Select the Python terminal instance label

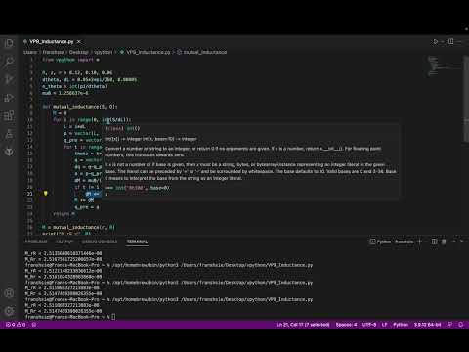pyautogui.click(x=392, y=242)
